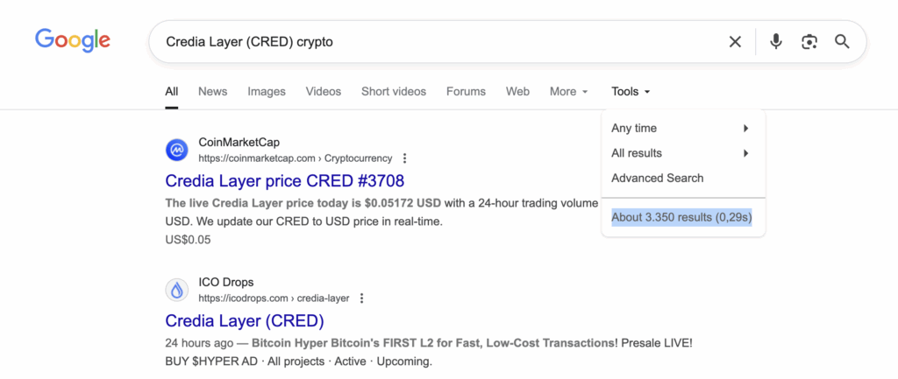Open options menu for ICO Drops result
Image resolution: width=898 pixels, height=379 pixels.
[361, 298]
